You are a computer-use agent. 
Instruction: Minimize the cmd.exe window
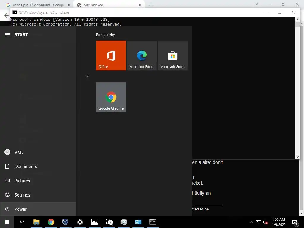click(x=266, y=12)
